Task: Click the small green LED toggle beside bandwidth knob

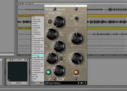Action: [x=49, y=46]
